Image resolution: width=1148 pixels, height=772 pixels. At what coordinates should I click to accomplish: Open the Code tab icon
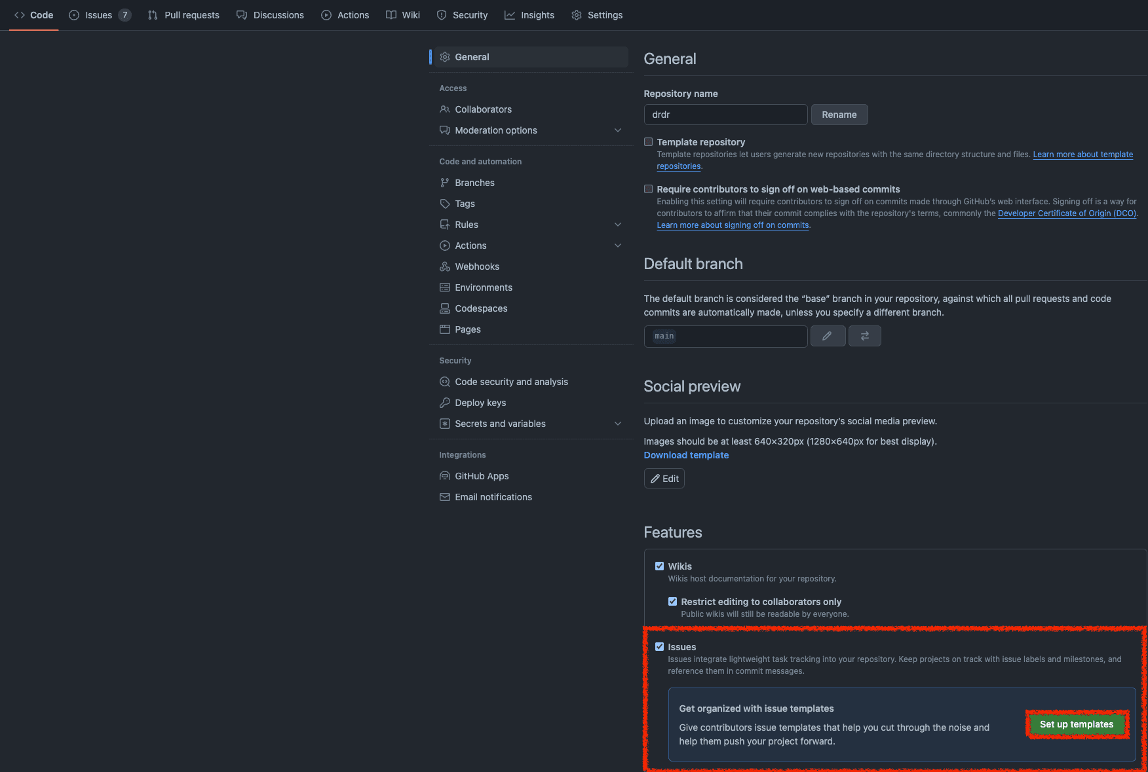coord(20,15)
